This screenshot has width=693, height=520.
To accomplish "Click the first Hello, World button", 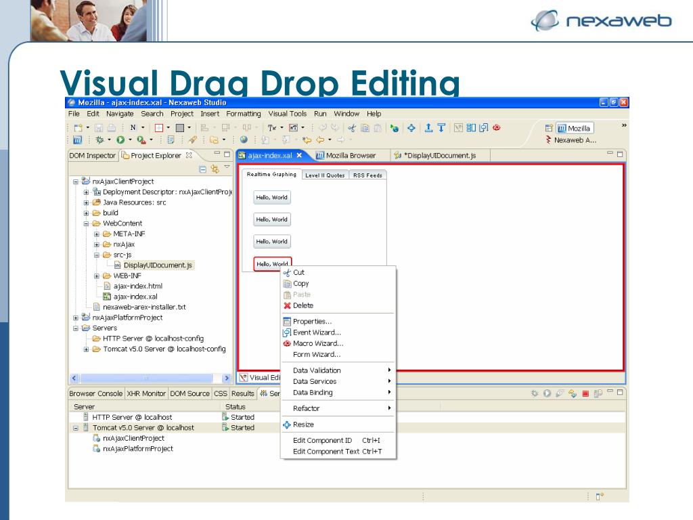I will (x=272, y=197).
